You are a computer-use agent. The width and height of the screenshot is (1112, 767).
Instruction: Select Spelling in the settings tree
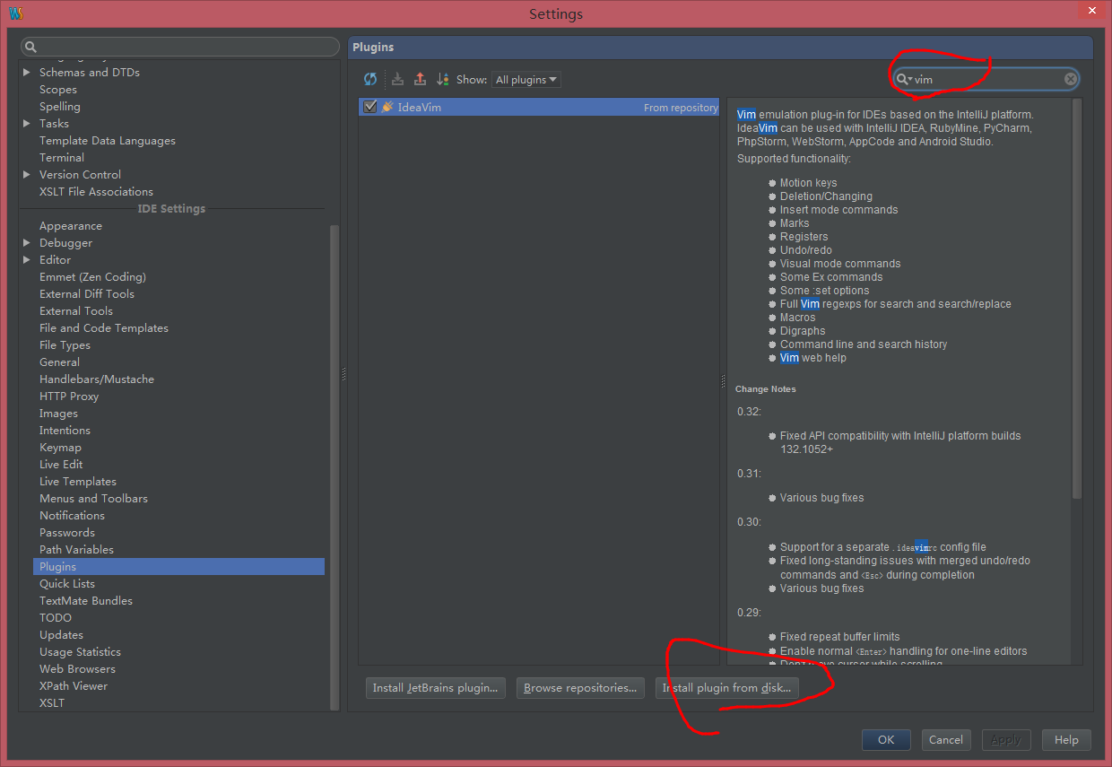60,107
